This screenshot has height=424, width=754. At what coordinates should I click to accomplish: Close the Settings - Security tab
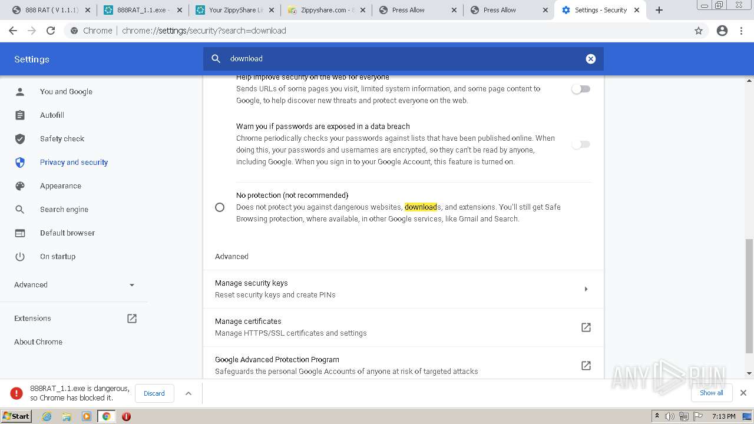point(636,10)
